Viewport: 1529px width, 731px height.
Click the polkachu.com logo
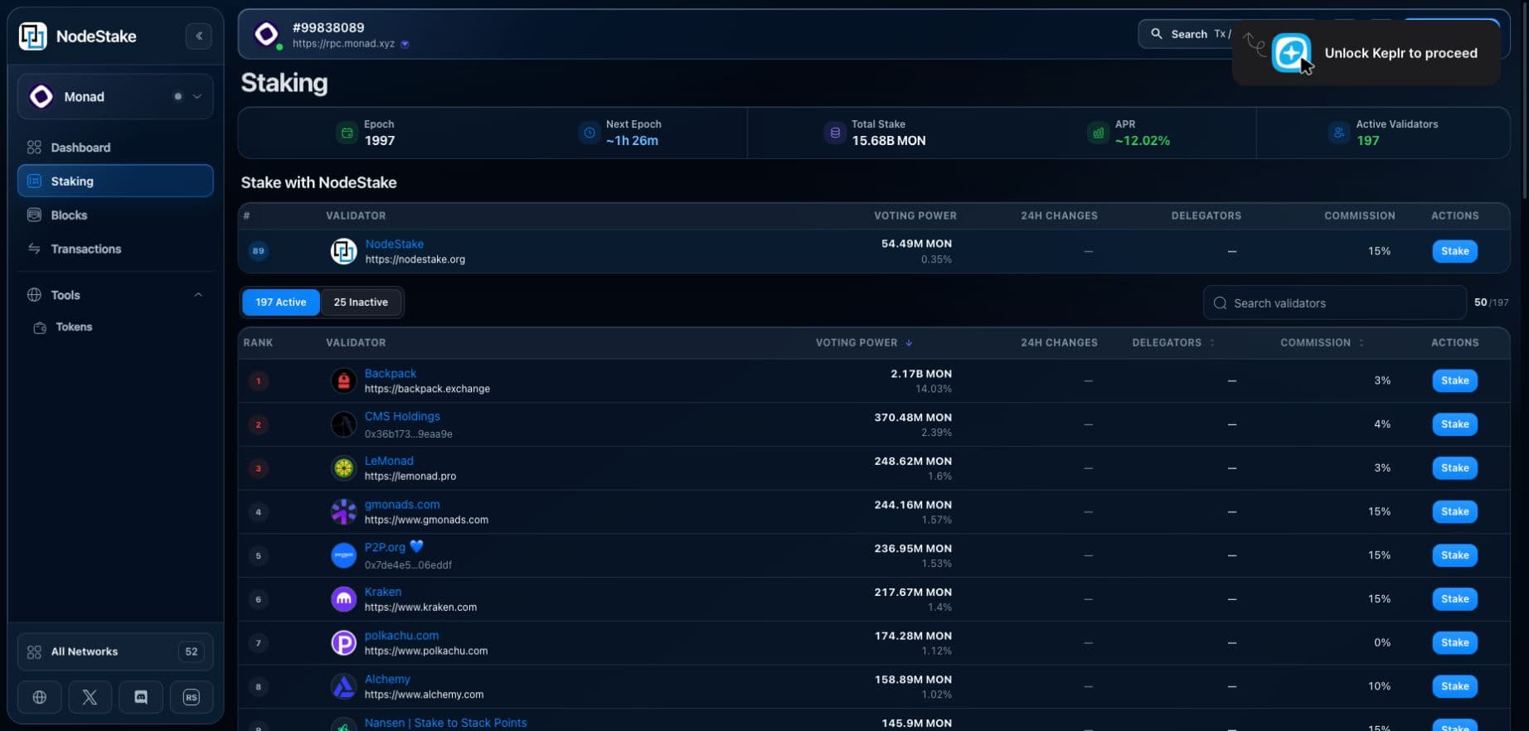(x=343, y=642)
